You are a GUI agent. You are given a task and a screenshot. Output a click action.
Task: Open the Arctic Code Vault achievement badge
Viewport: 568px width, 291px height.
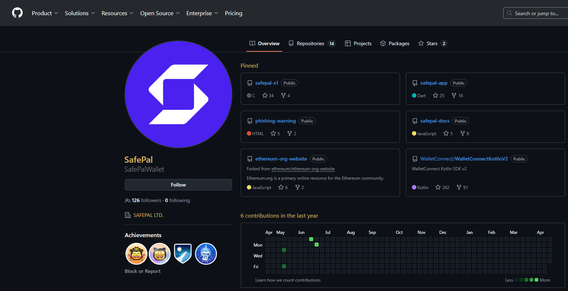click(x=183, y=254)
